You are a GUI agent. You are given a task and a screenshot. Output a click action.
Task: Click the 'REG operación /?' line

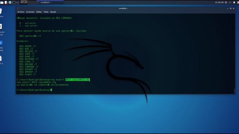coord(30,36)
